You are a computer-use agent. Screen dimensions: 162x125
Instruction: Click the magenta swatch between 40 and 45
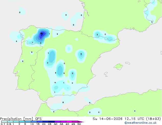pos(69,122)
